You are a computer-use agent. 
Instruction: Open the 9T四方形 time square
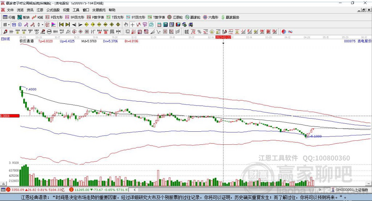pyautogui.click(x=136, y=17)
